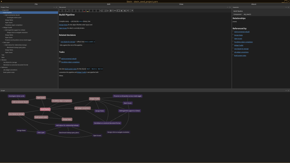Check the 'Parallelize object compilation' task checkbox

(x=60, y=62)
